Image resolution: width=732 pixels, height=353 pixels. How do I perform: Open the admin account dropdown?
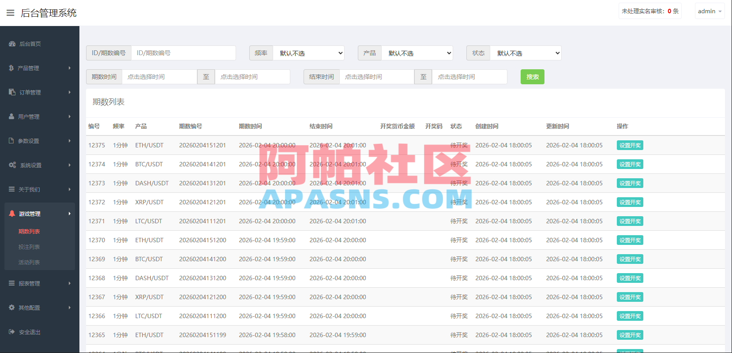tap(709, 11)
